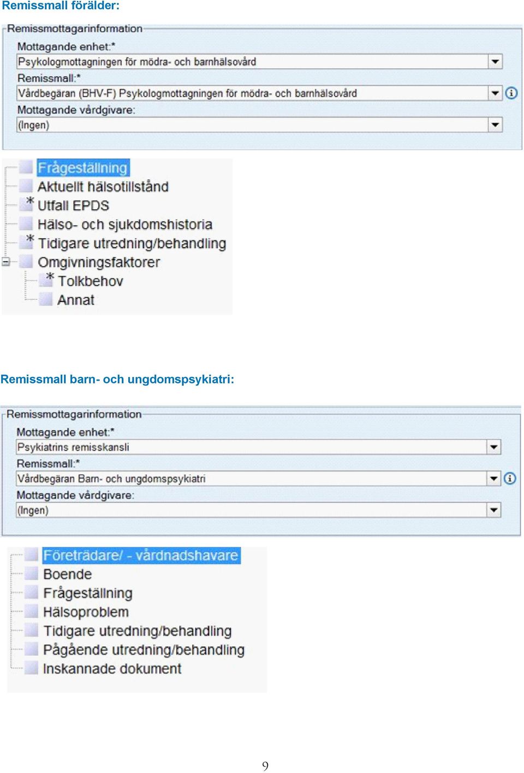Click the square icon next to Utfall EPDS
Screen dimensions: 524x773
tap(27, 205)
